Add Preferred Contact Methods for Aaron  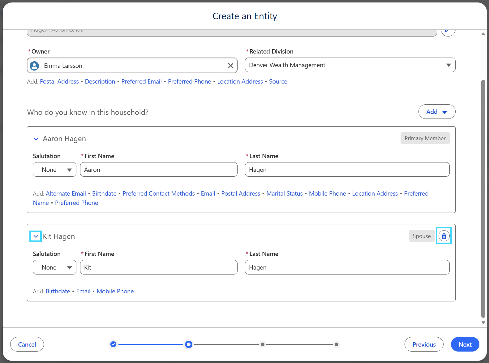[x=159, y=193]
